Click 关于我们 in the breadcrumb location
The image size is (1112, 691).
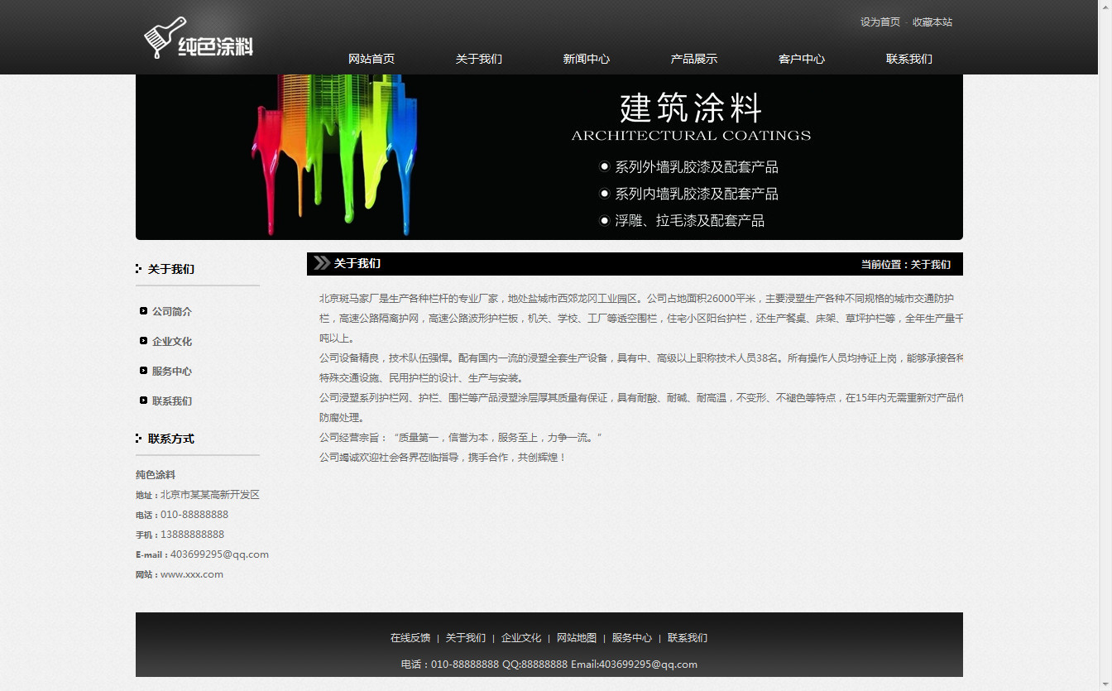pos(931,265)
